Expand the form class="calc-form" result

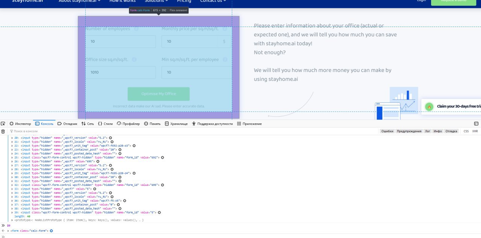click(x=8, y=231)
